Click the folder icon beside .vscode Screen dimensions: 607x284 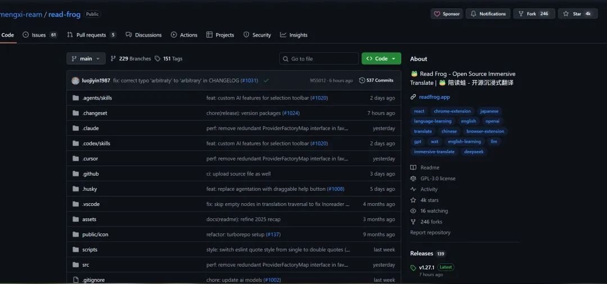tap(75, 204)
